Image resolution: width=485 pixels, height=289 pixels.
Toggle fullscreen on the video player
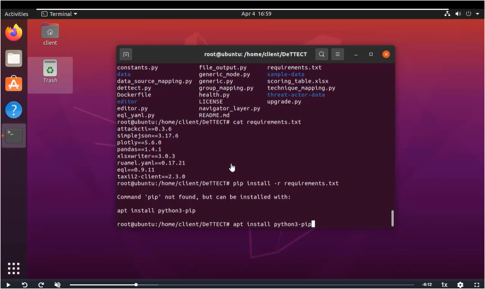[x=476, y=285]
